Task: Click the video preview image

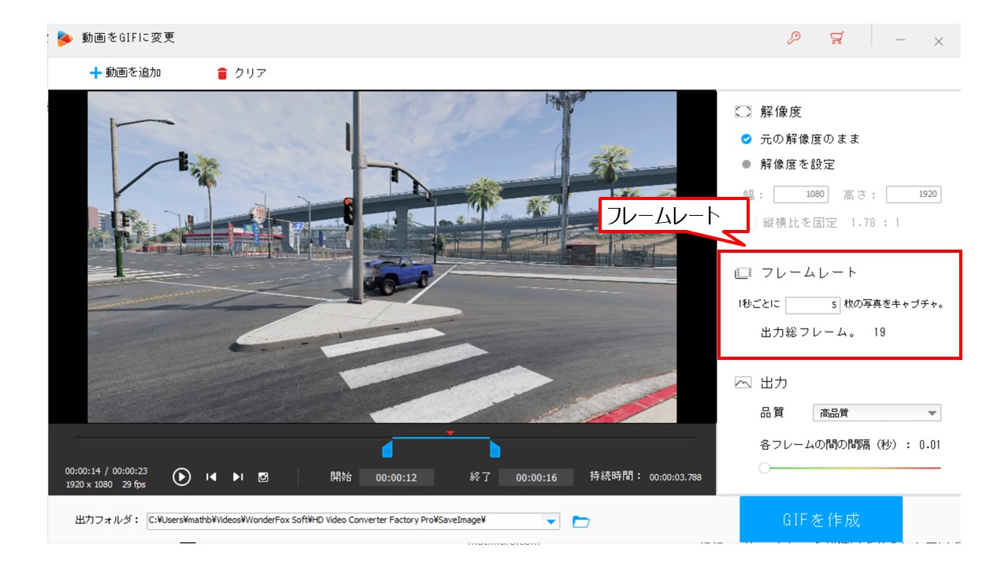Action: (382, 257)
